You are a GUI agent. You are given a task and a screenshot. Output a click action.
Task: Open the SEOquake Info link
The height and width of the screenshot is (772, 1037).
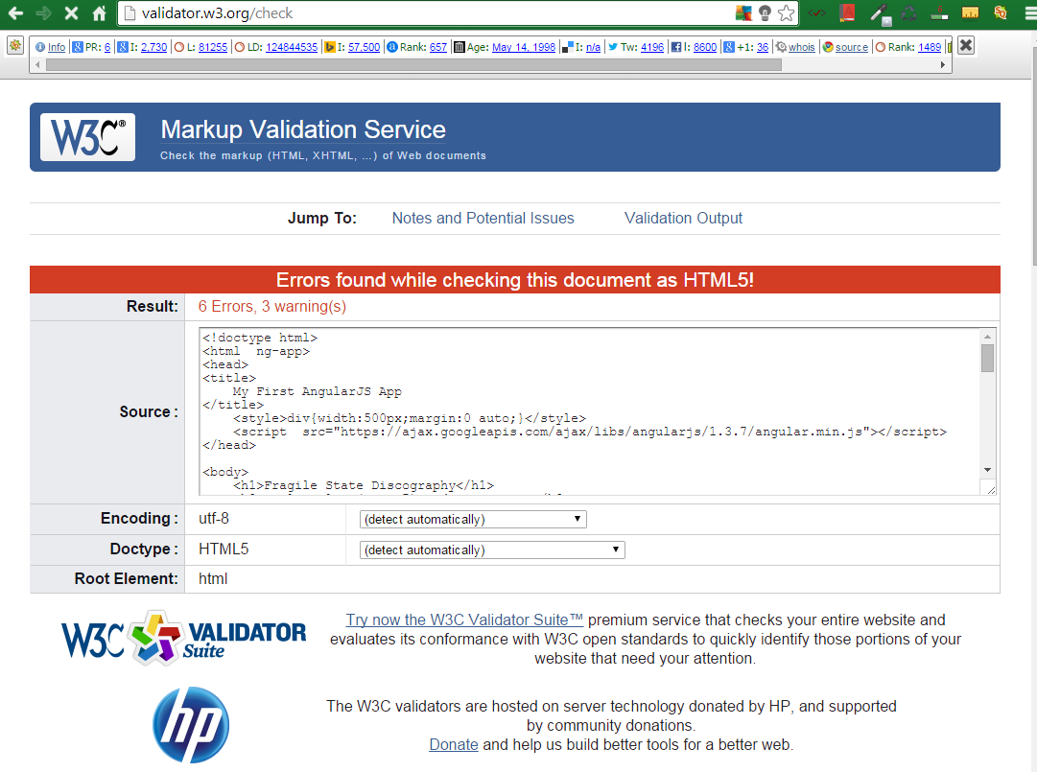coord(57,47)
